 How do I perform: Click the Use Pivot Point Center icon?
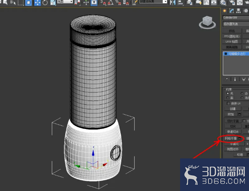tap(78, 2)
